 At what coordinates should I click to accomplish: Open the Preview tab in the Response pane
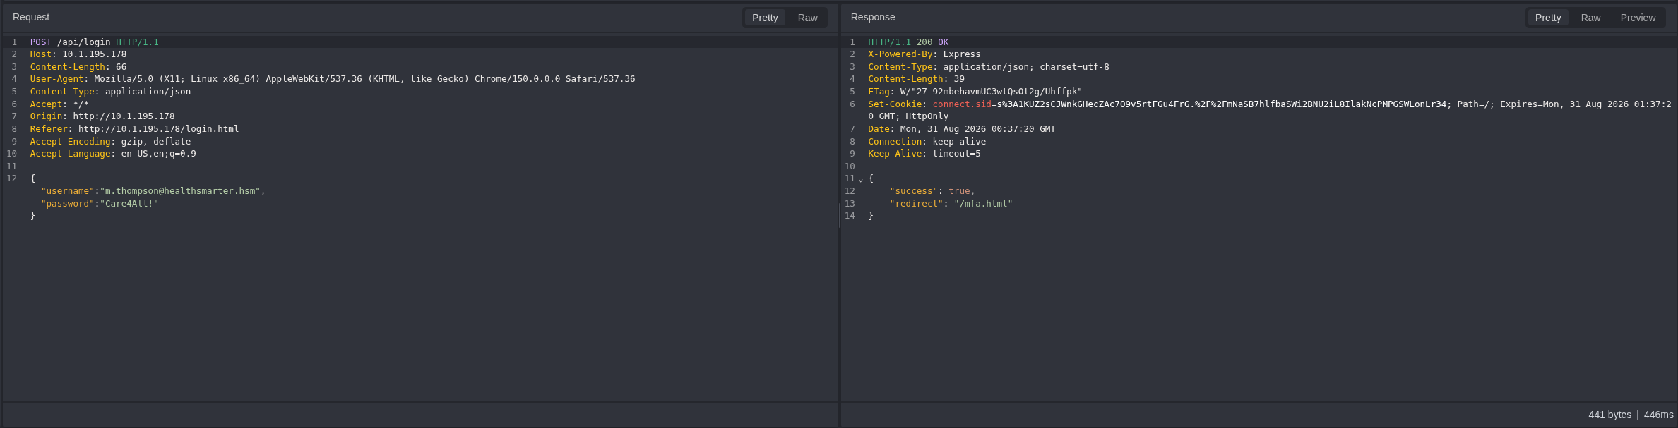click(x=1638, y=18)
